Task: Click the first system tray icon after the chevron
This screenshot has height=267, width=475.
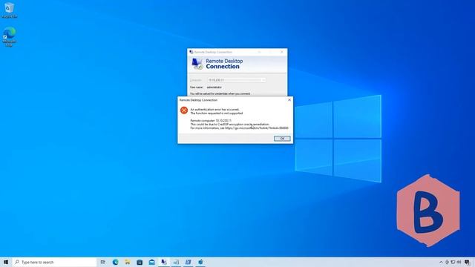Action: (447, 262)
